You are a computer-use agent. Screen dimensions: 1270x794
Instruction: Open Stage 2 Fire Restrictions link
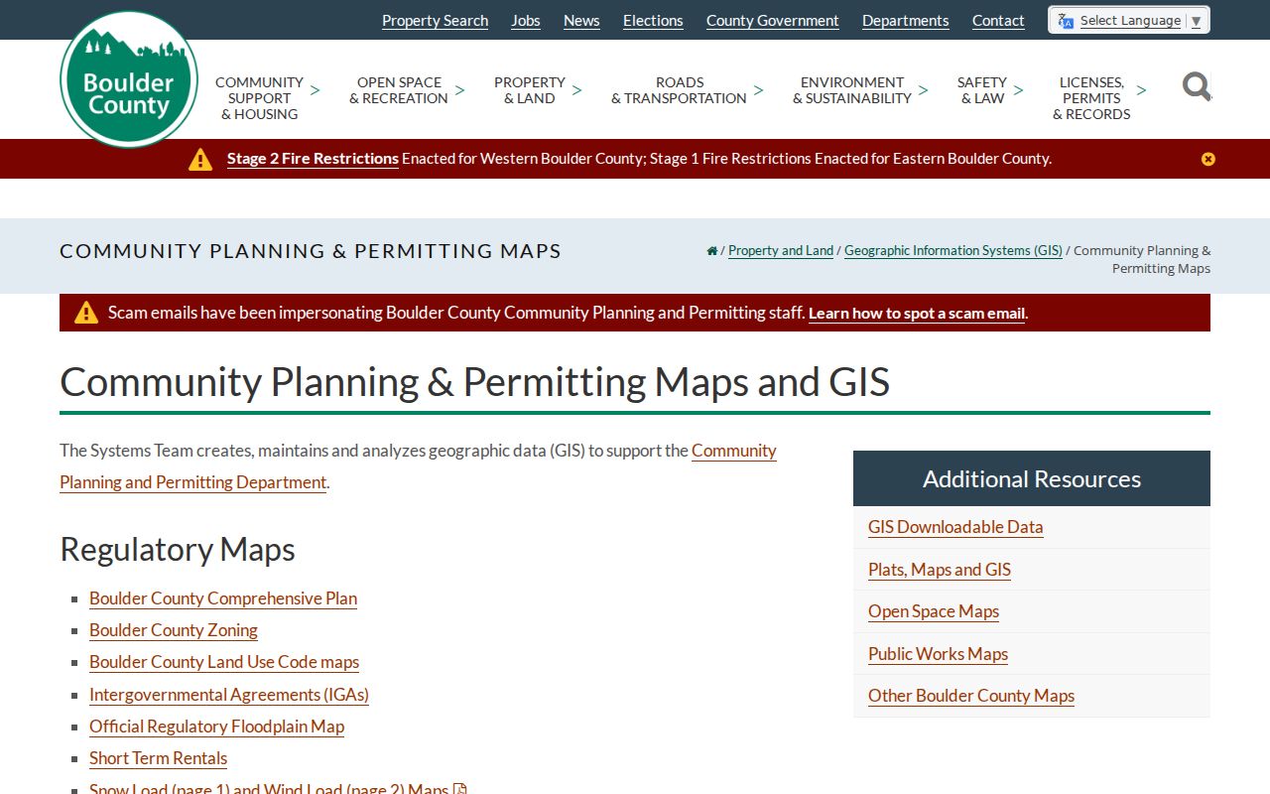pos(313,159)
